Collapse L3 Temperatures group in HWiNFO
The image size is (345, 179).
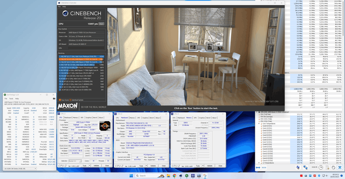pyautogui.click(x=259, y=163)
